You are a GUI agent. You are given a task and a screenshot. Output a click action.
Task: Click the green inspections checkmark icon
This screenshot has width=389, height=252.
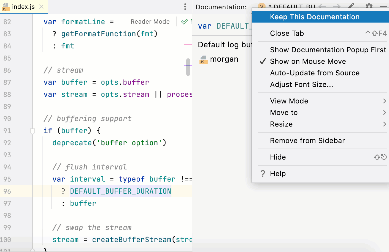[x=184, y=21]
